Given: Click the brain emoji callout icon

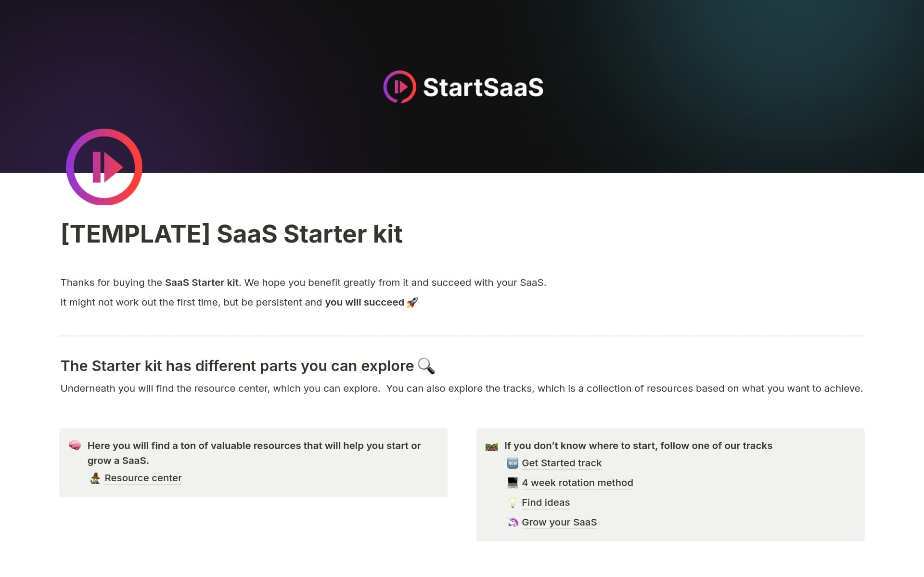Looking at the screenshot, I should [x=75, y=445].
